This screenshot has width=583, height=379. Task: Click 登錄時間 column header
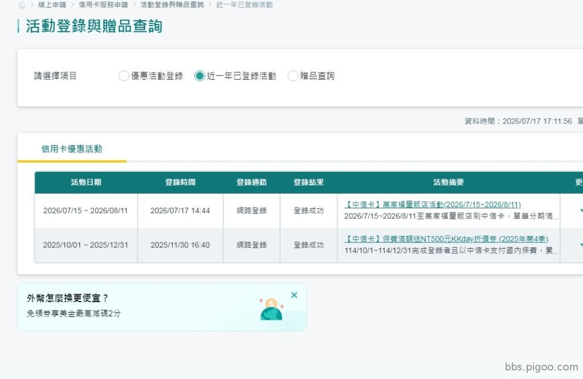180,182
